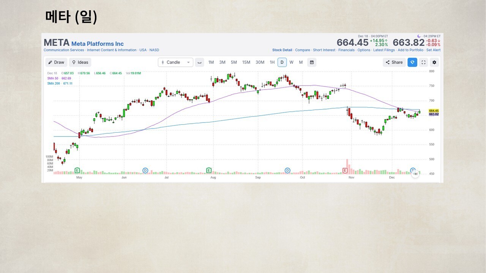Open the Draw tools panel
Viewport: 486px width, 273px height.
pyautogui.click(x=56, y=63)
